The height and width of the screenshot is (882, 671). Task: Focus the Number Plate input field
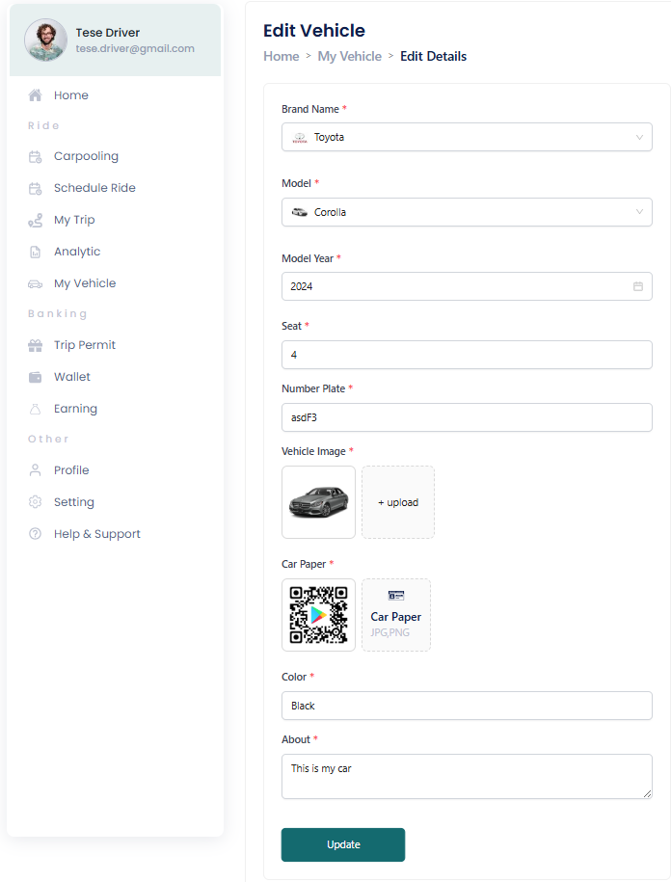tap(467, 417)
